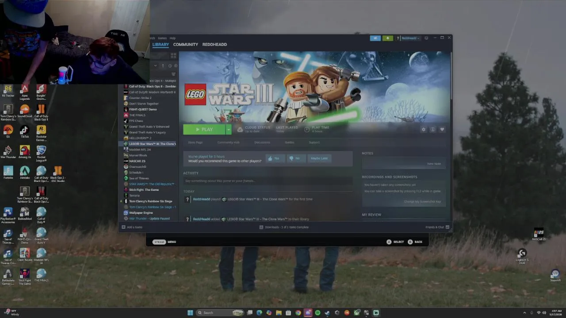Open the REDDHEADD profile tab
The width and height of the screenshot is (566, 318).
tap(214, 44)
